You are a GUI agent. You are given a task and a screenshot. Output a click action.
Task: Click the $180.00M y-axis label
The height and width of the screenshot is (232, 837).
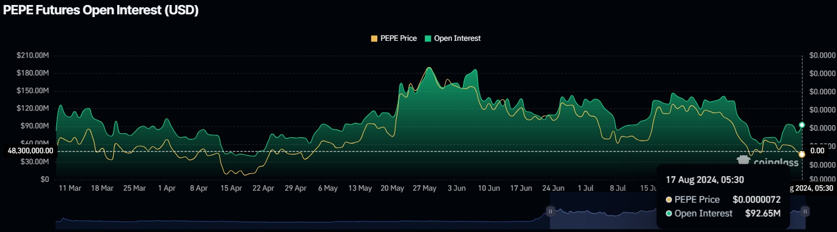(34, 73)
